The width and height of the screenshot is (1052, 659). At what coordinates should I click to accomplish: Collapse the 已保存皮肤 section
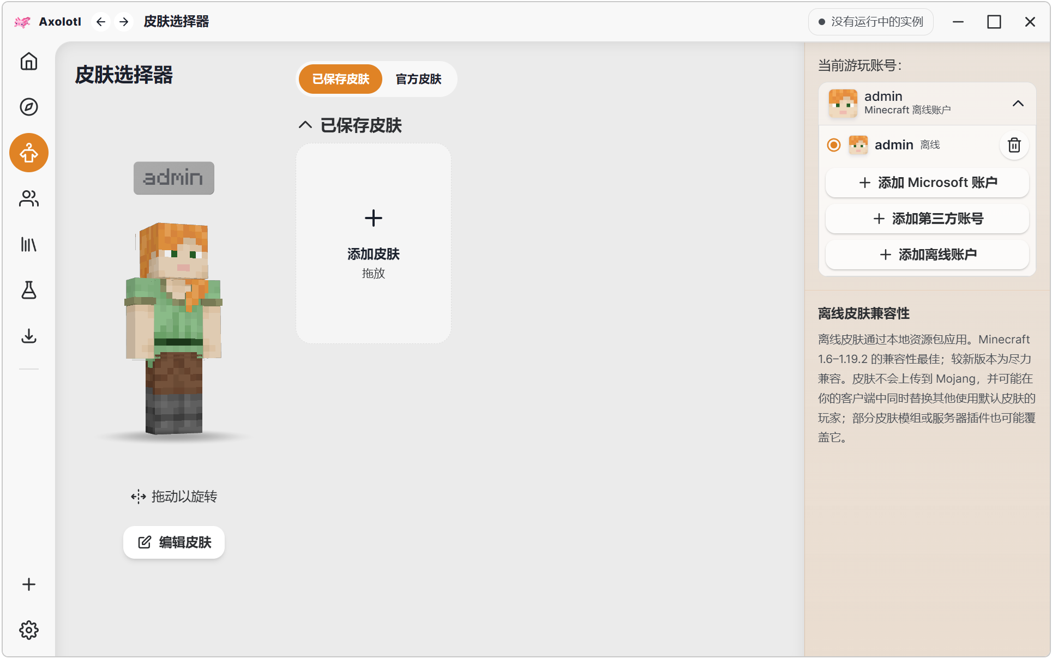(x=305, y=125)
